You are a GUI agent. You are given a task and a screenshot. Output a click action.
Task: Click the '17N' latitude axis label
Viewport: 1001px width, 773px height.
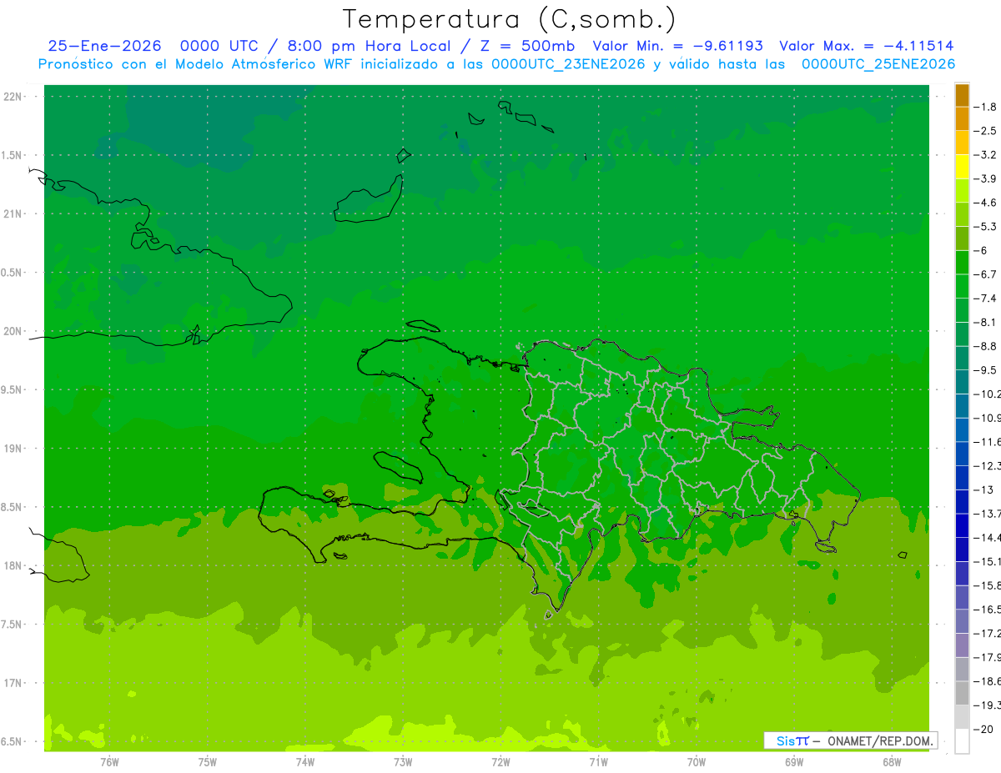click(13, 683)
